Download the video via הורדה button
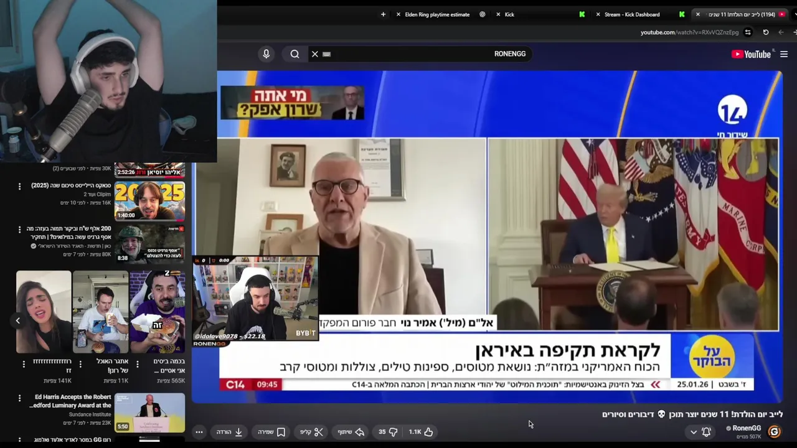This screenshot has height=448, width=797. point(229,432)
